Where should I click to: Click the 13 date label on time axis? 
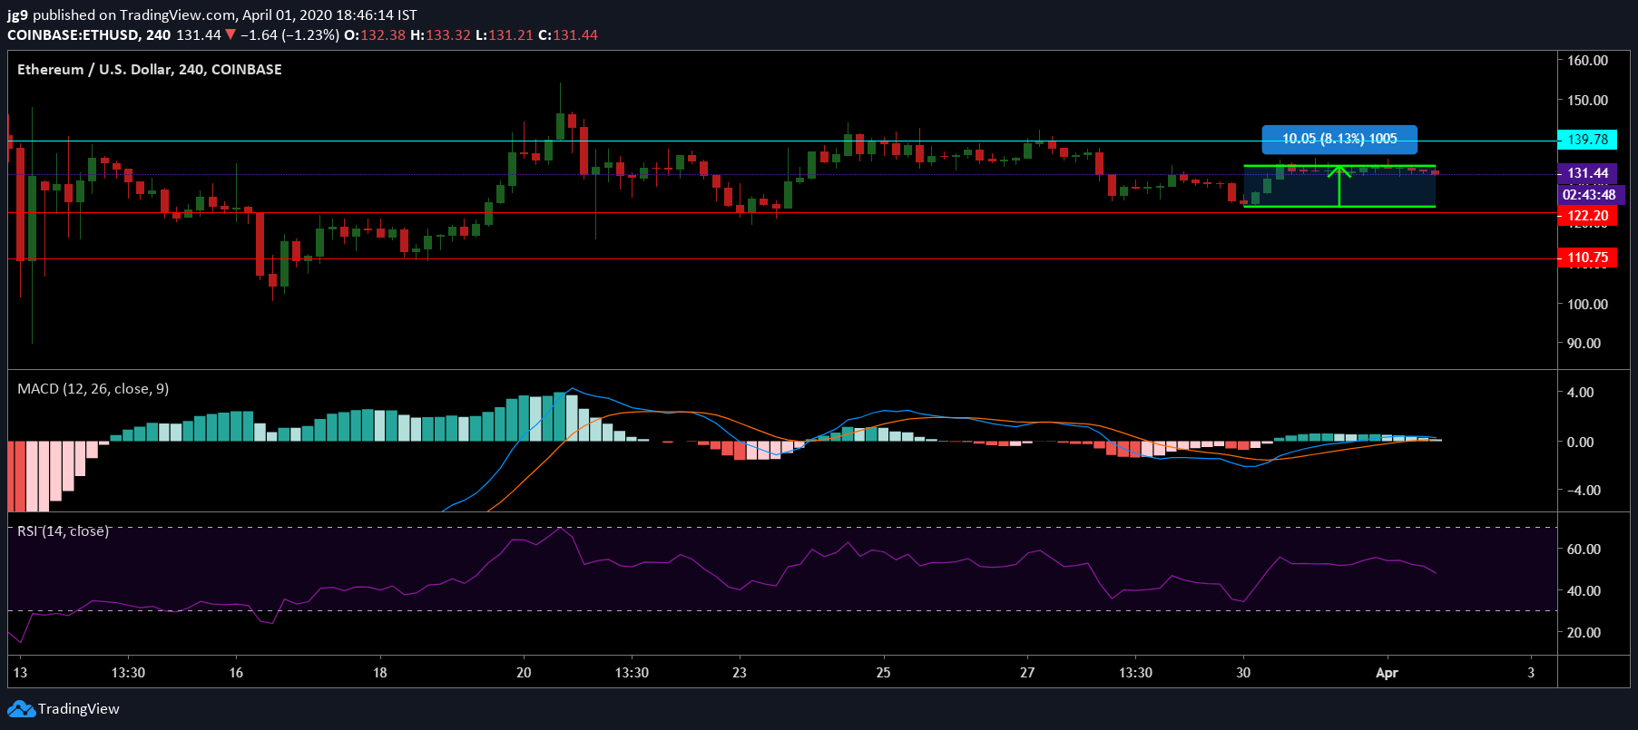tap(20, 673)
